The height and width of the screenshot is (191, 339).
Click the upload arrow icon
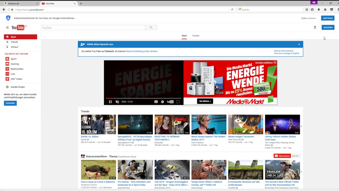[315, 27]
